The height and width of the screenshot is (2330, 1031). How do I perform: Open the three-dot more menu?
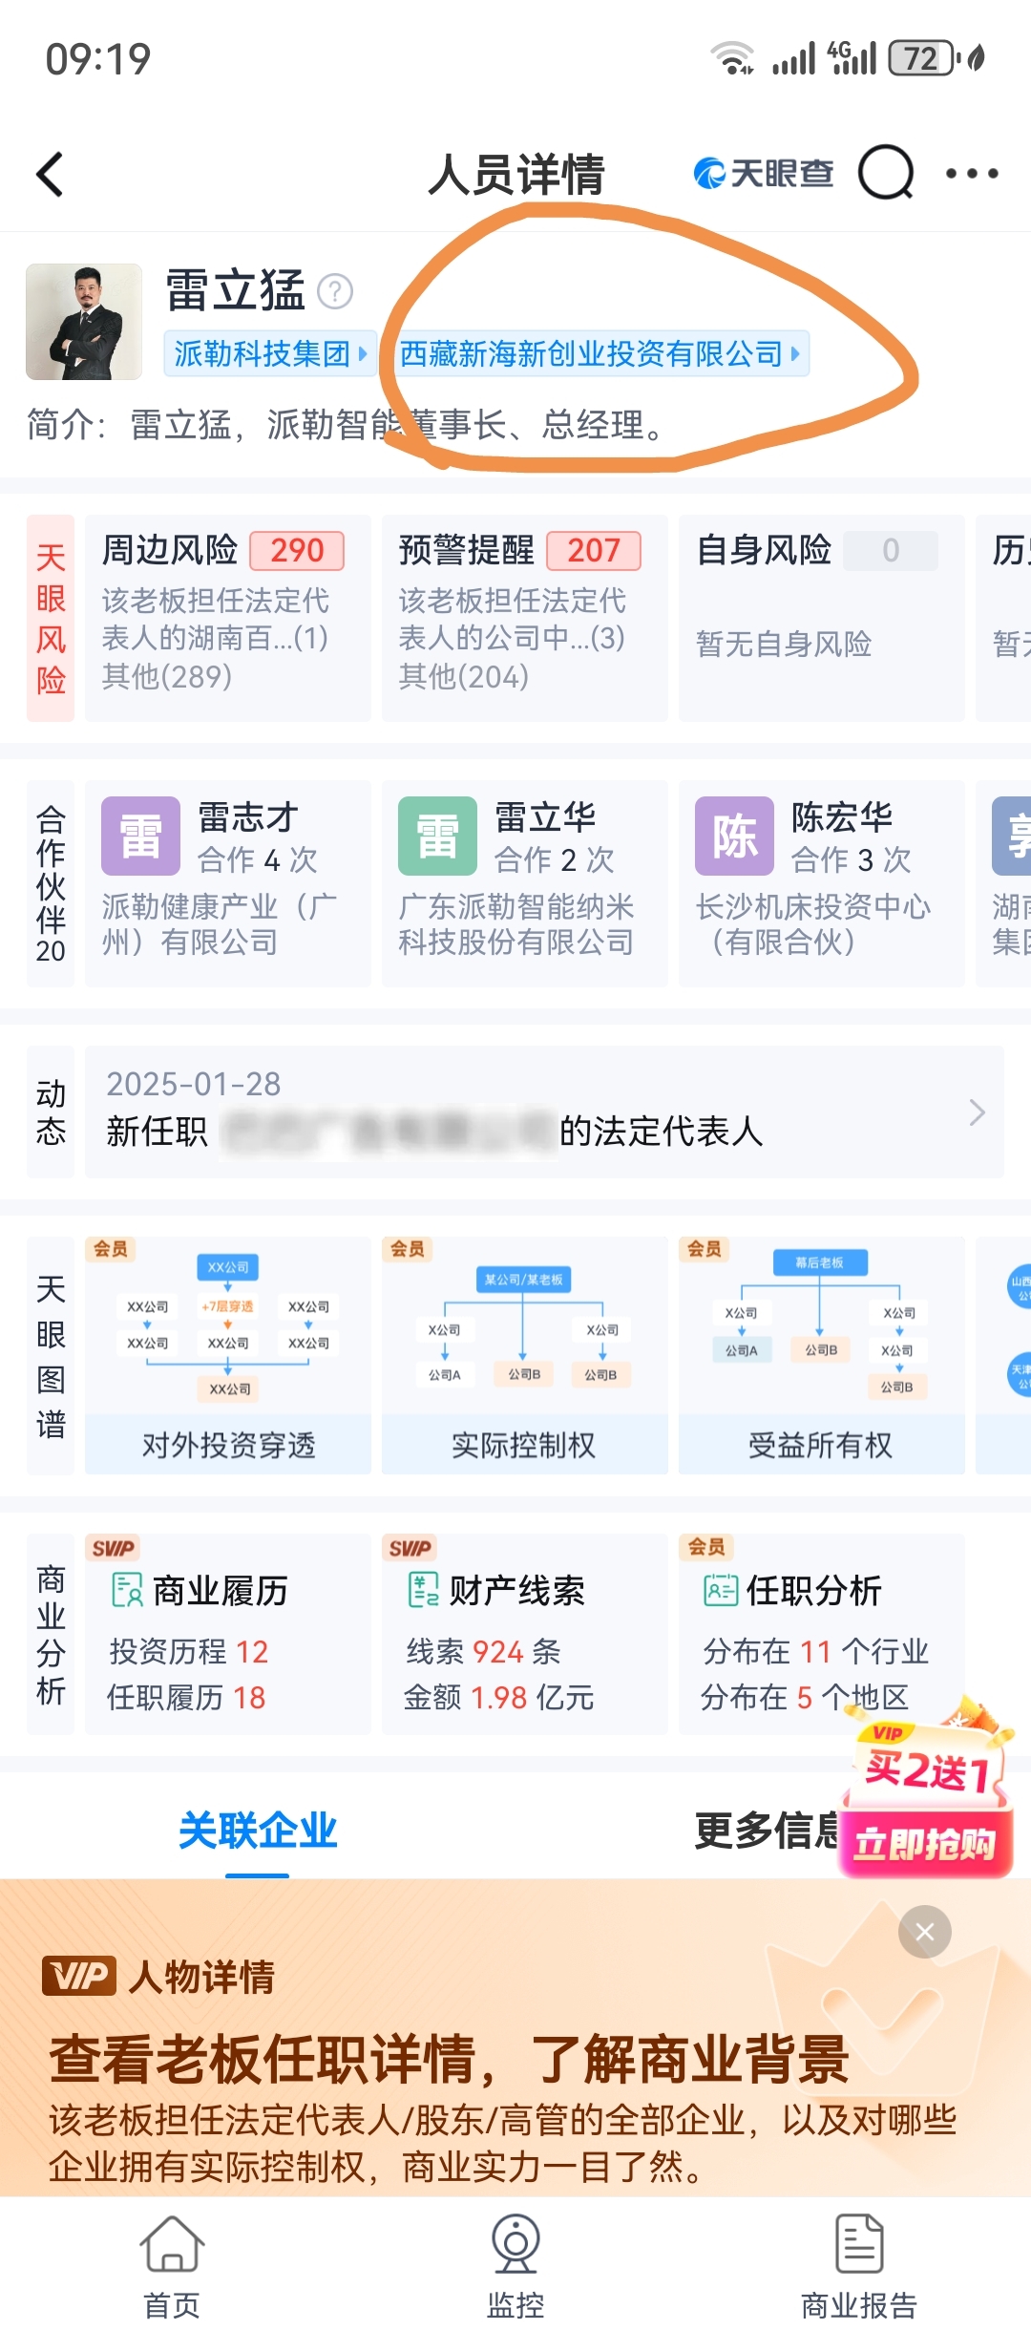pos(972,174)
